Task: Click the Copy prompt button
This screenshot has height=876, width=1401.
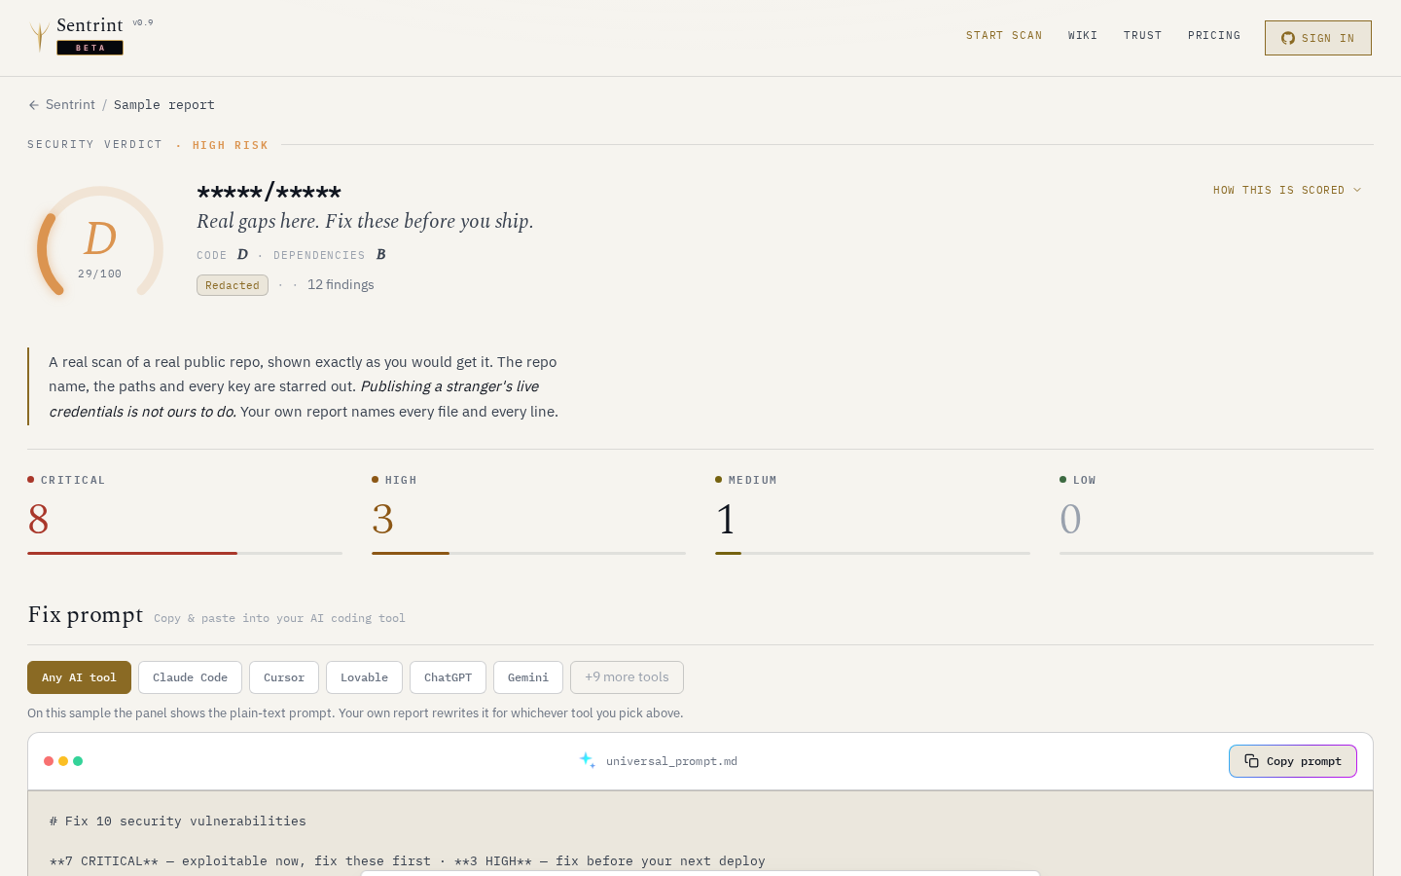Action: coord(1293,761)
